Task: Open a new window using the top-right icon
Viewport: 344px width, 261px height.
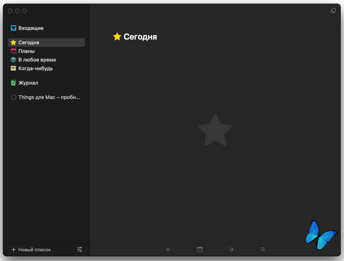Action: pyautogui.click(x=333, y=11)
